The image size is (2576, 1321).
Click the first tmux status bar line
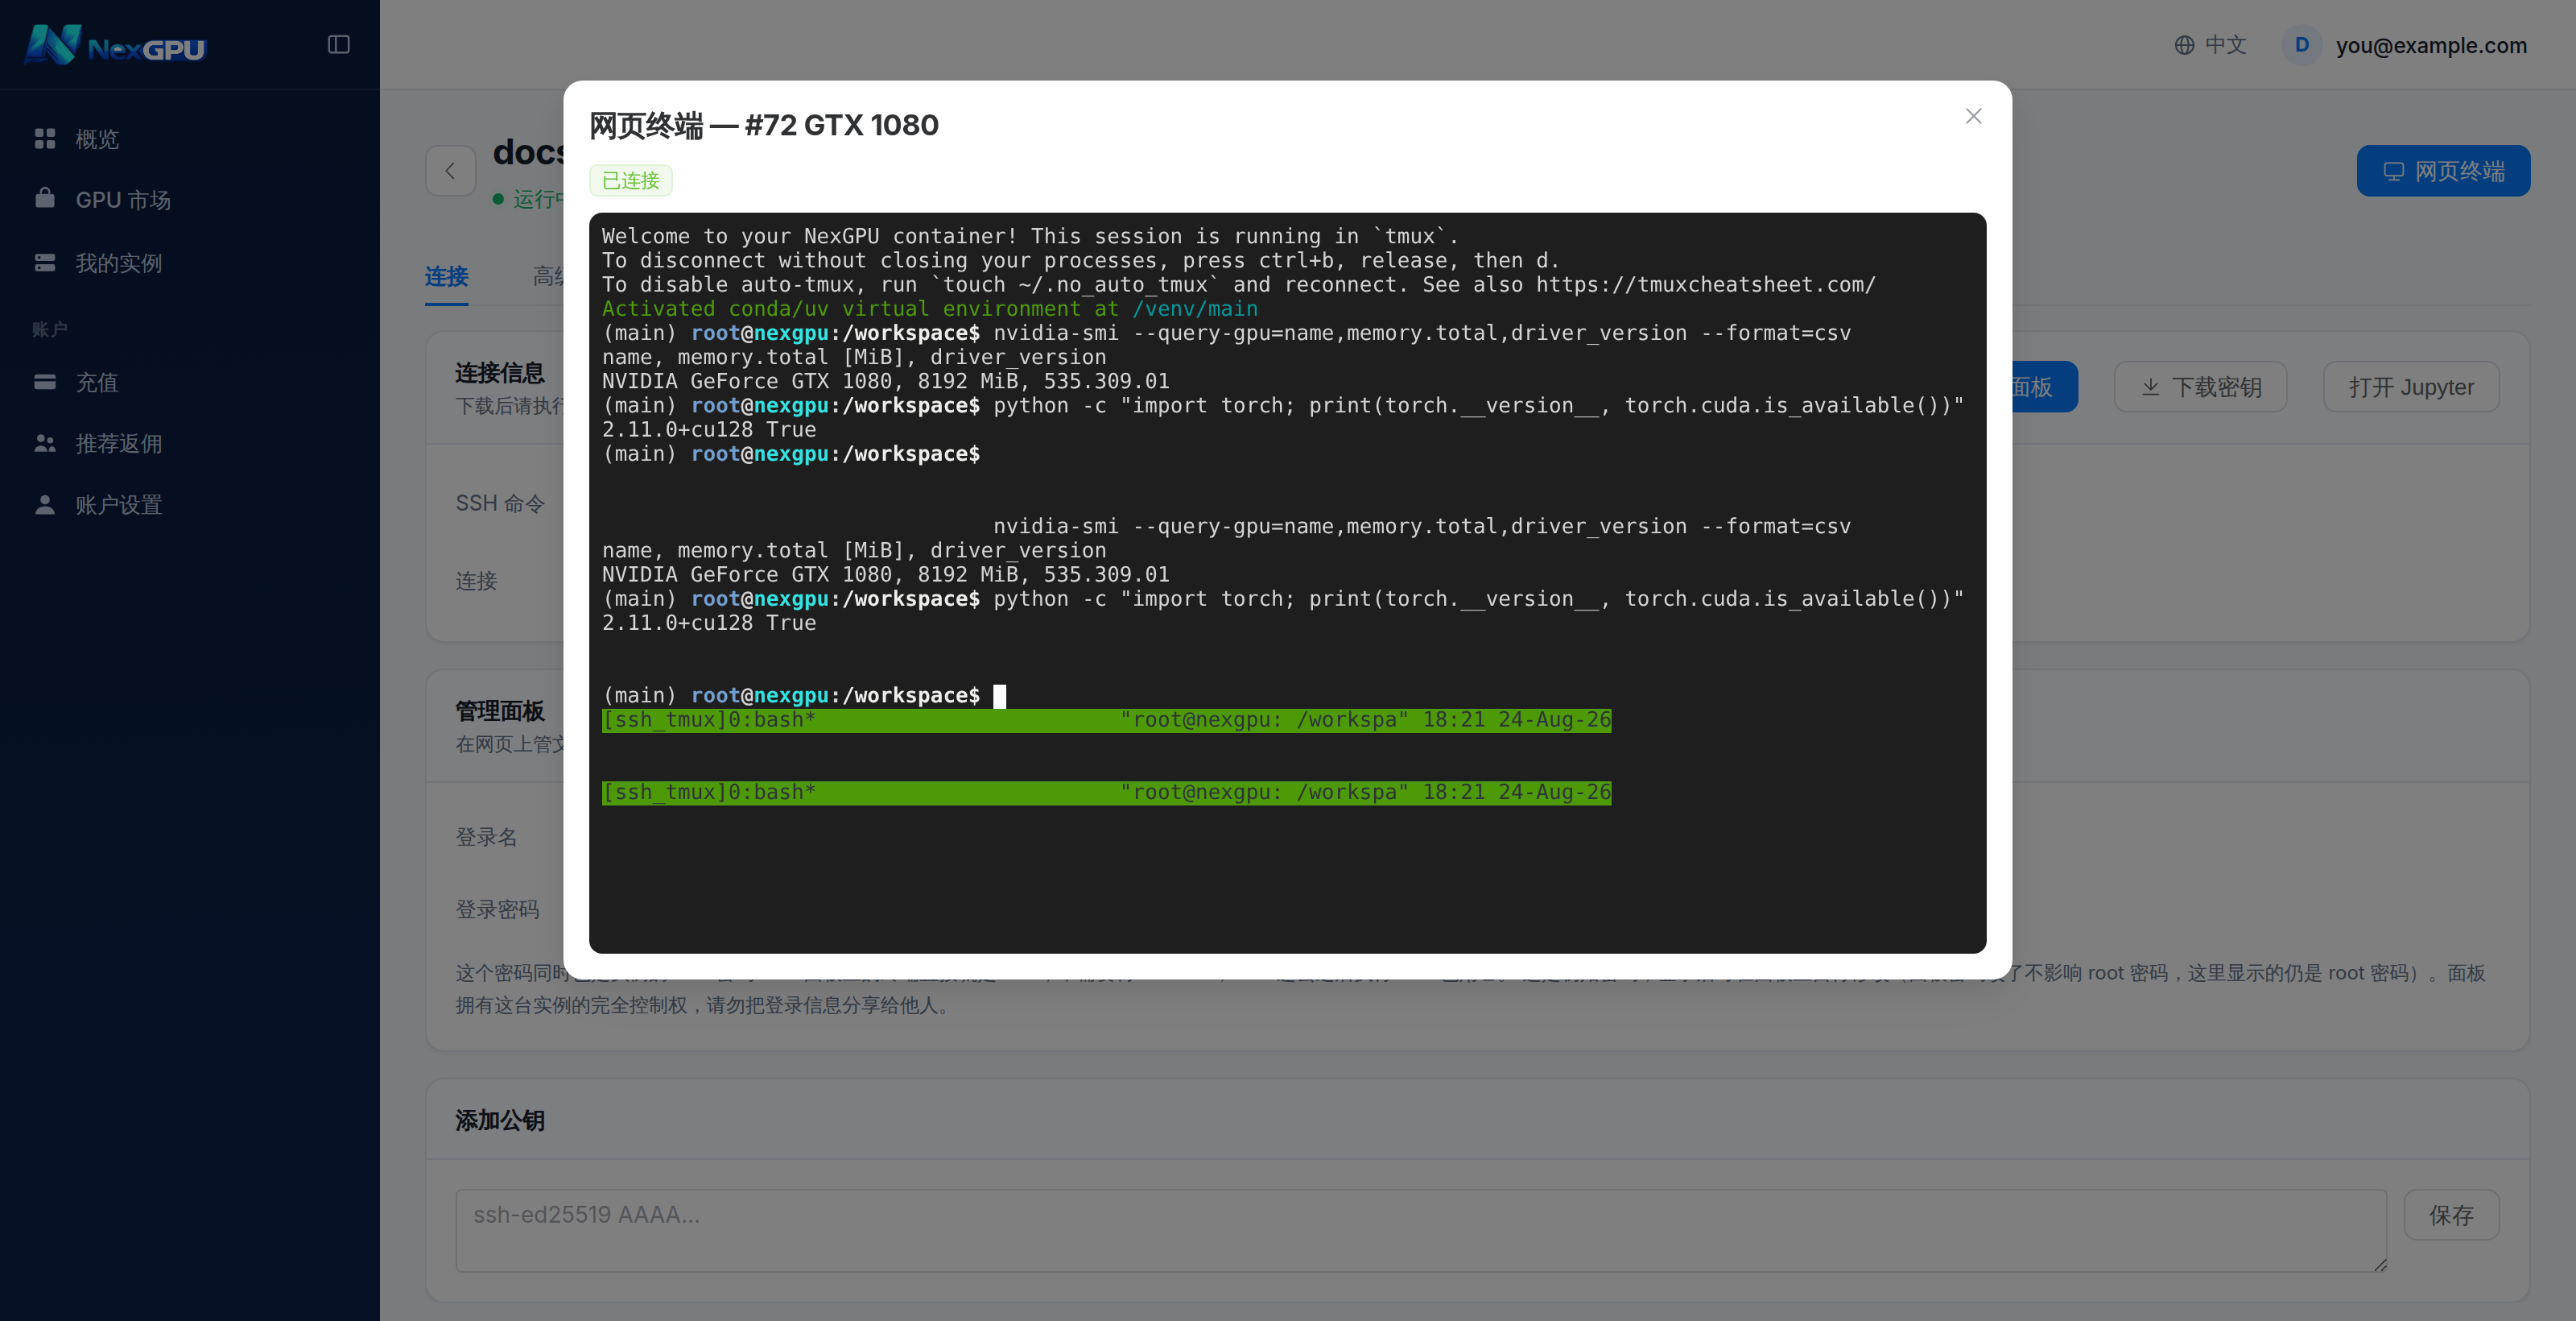point(1106,719)
